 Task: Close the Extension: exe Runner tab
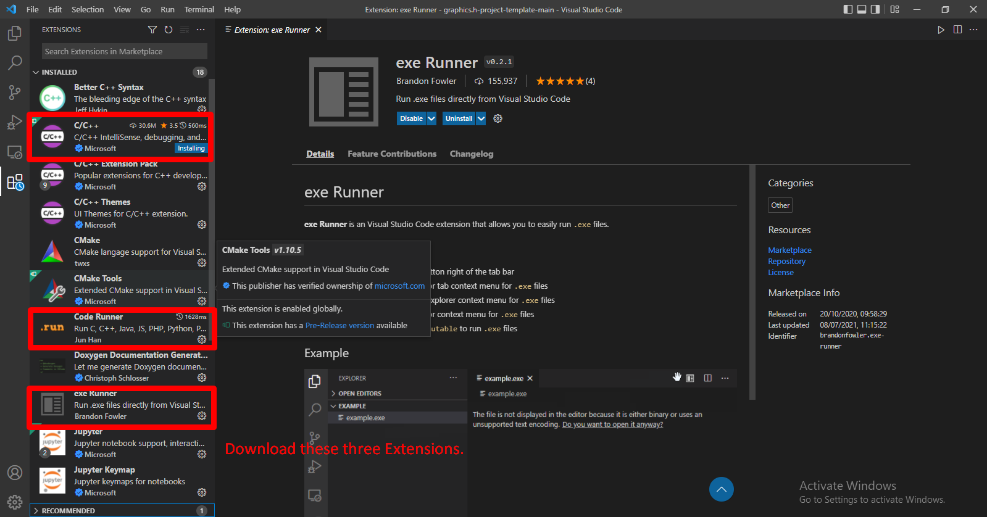click(x=319, y=30)
